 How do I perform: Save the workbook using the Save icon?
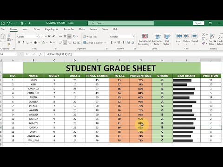pyautogui.click(x=3, y=23)
